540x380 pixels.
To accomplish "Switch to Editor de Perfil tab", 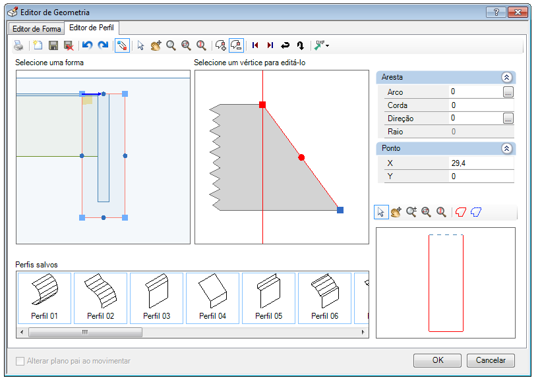I will tap(92, 28).
